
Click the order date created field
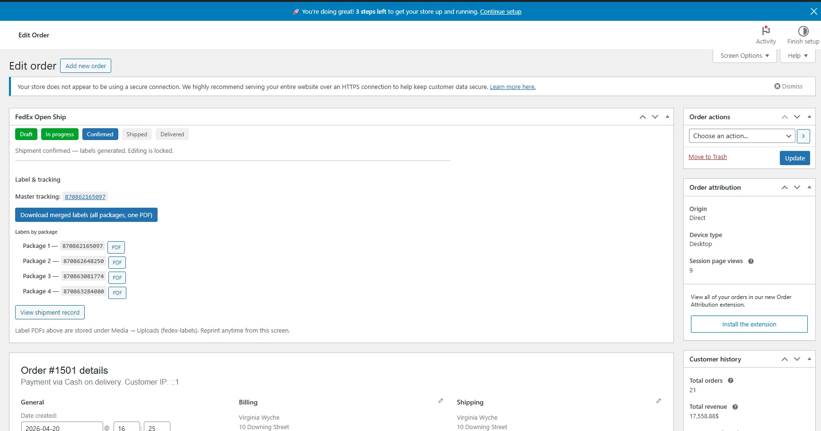tap(62, 427)
